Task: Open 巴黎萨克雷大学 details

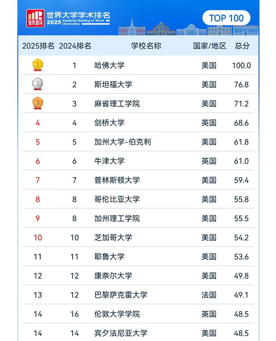Action: [121, 295]
